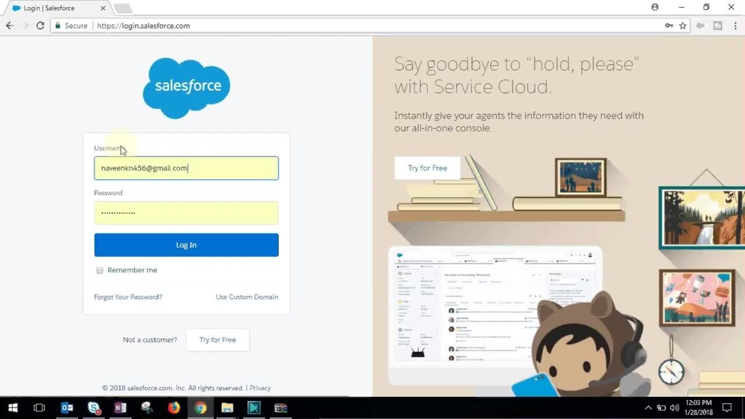Bookmark this page with the star
Screen dimensions: 745x419
point(683,26)
